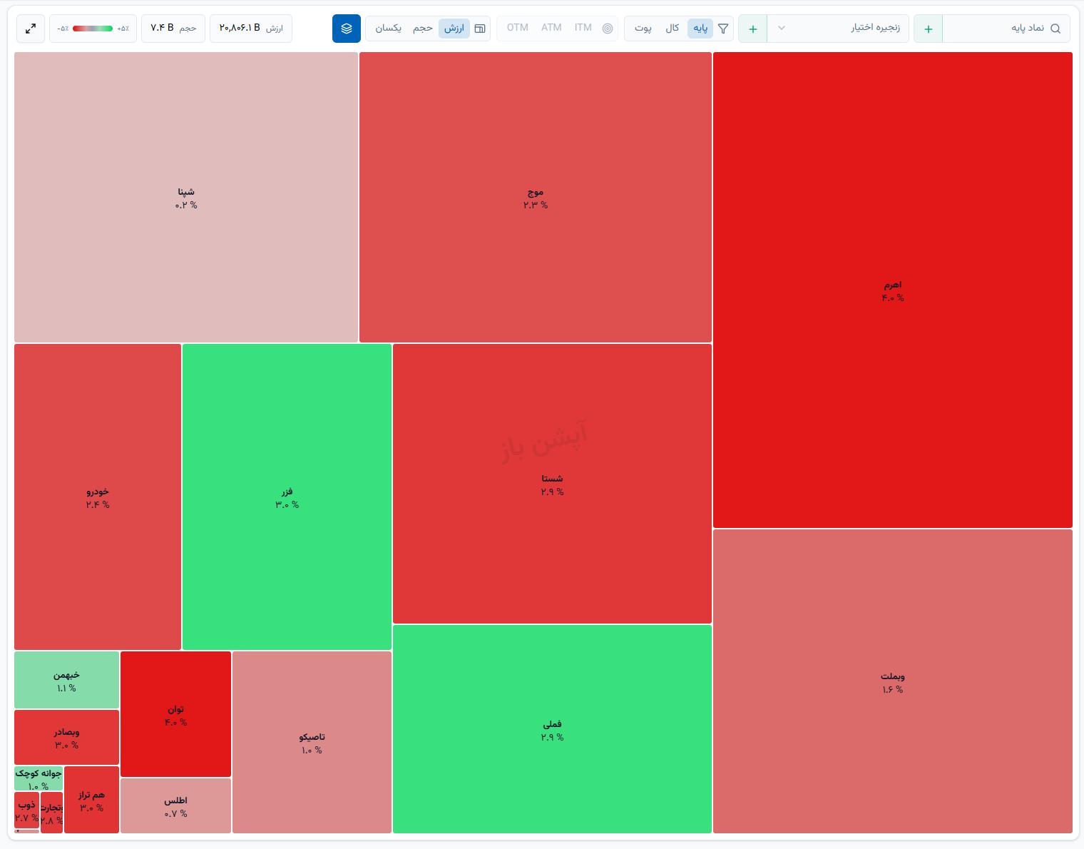Click the layout icon beside ارزش
Screen dimensions: 1084x849
pyautogui.click(x=480, y=29)
